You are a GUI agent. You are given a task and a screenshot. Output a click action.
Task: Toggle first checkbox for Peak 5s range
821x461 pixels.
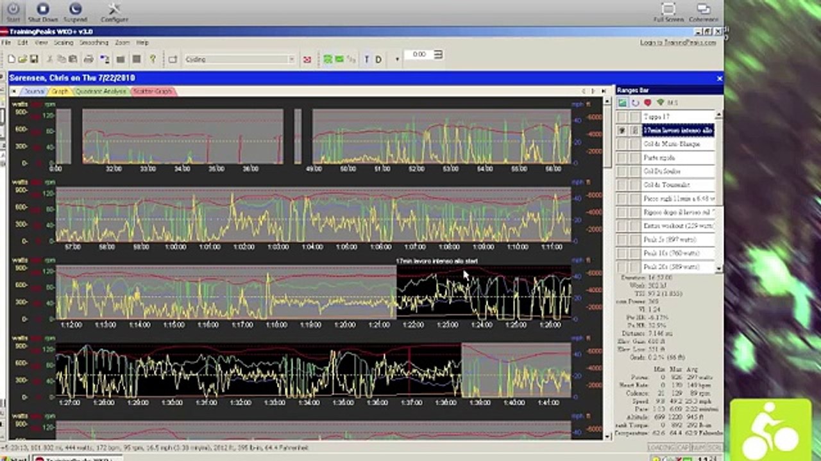(622, 239)
